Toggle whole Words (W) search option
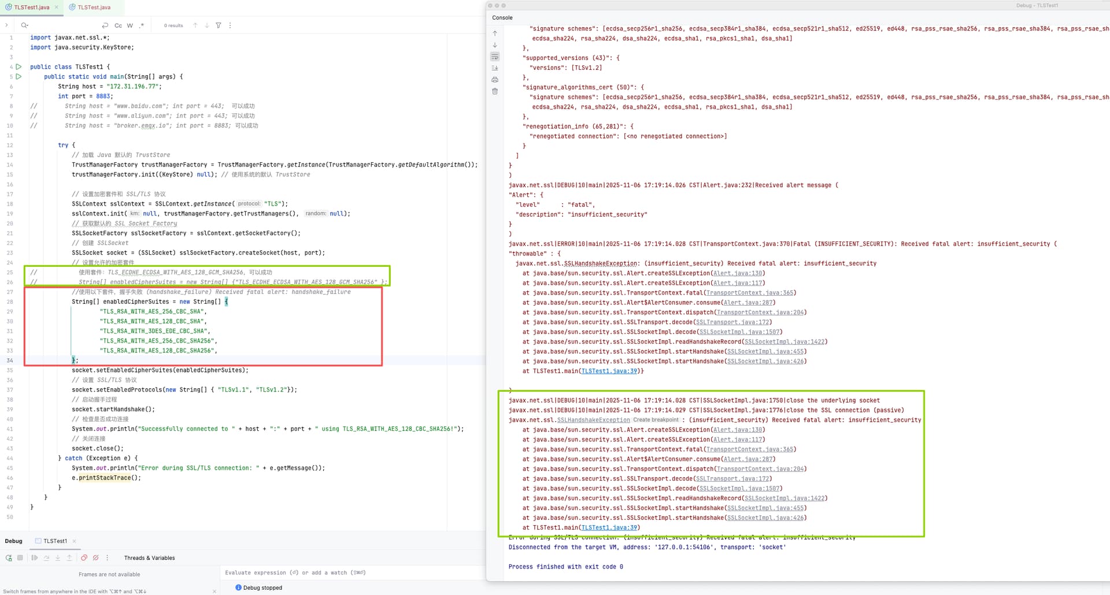The height and width of the screenshot is (595, 1110). [130, 25]
